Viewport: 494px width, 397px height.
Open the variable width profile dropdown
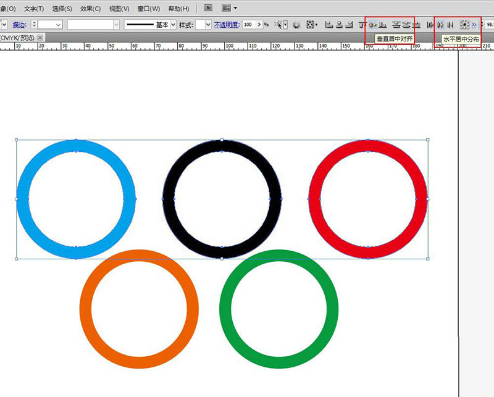[x=116, y=25]
